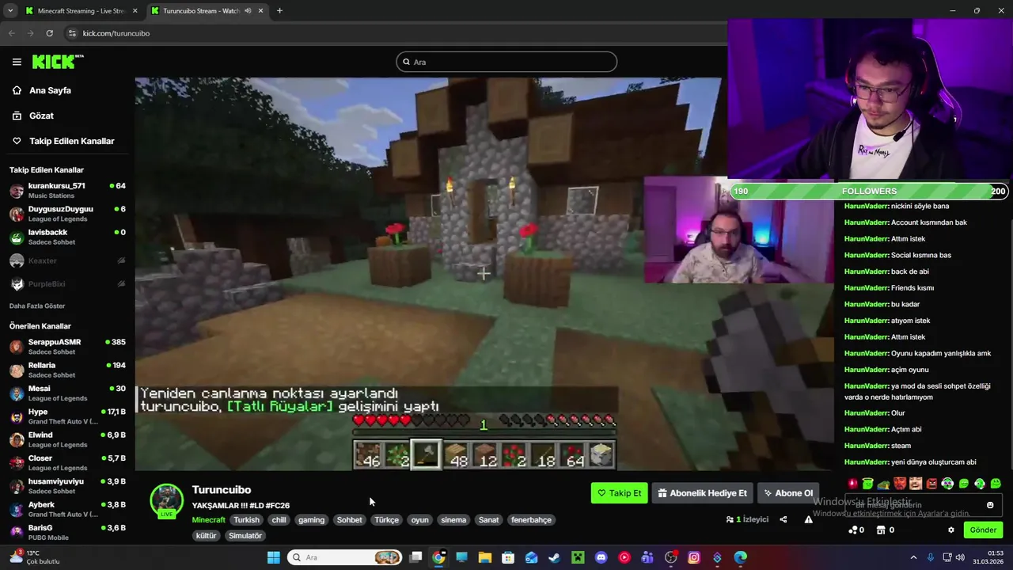Select the Sanat tag

489,520
